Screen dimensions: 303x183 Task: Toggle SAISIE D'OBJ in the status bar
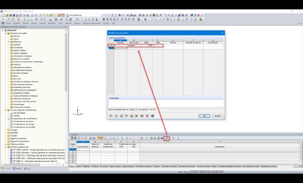click(205, 172)
